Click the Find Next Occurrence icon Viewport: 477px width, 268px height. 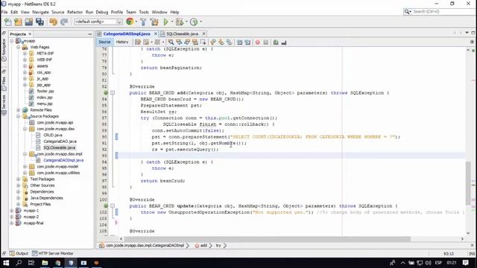[187, 42]
